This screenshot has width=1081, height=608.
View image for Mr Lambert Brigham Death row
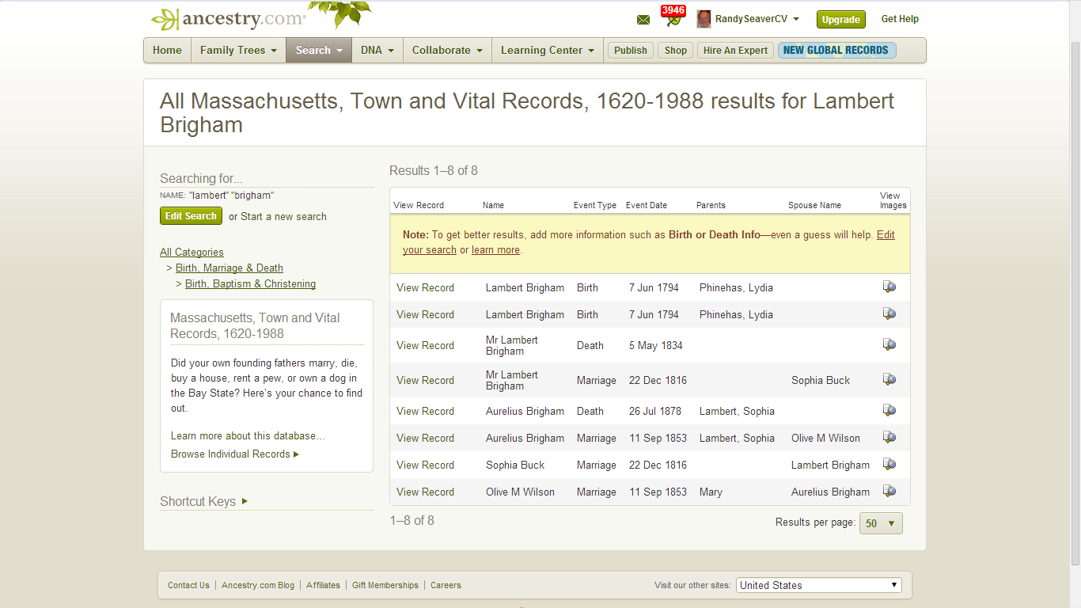889,345
